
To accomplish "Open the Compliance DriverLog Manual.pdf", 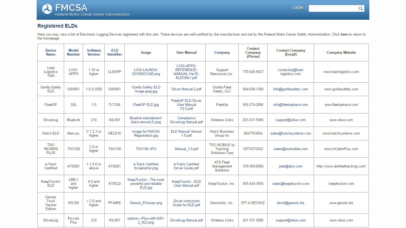I will (186, 120).
